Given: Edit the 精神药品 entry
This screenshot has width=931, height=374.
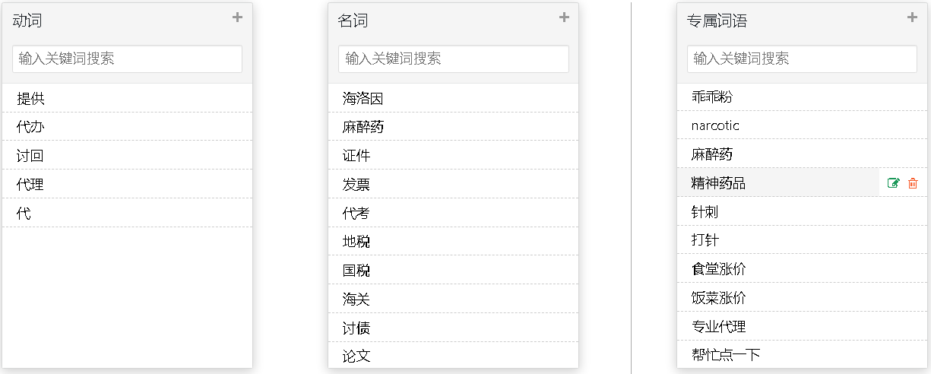Looking at the screenshot, I should point(894,183).
